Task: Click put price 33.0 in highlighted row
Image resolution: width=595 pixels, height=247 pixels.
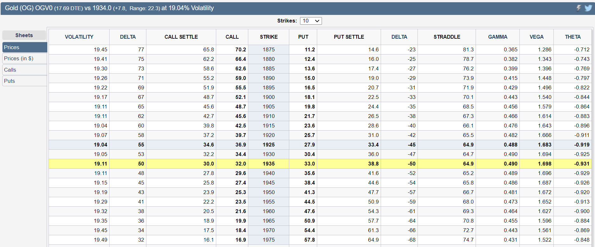Action: coord(310,164)
